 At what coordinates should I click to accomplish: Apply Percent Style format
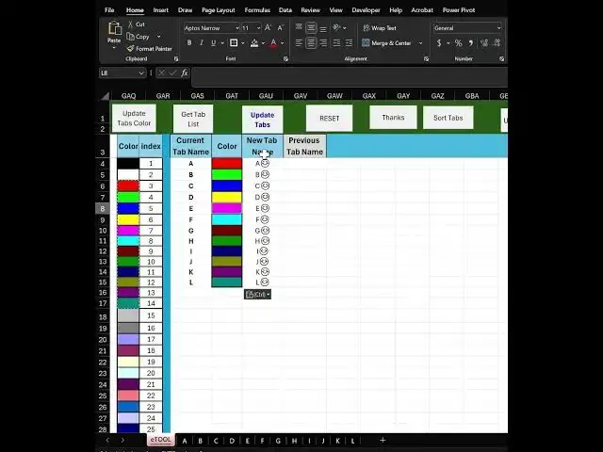tap(459, 43)
